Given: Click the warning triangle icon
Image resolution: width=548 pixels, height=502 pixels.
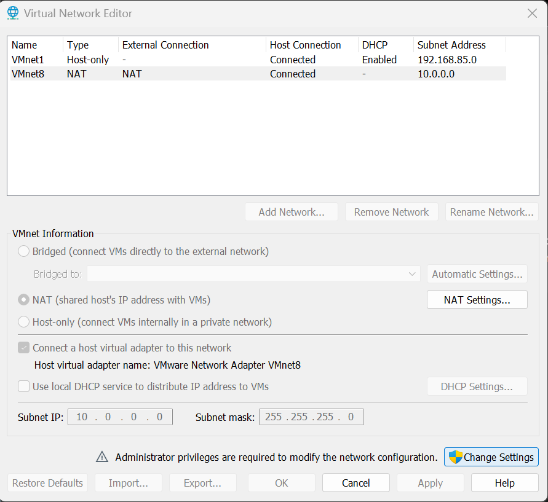Looking at the screenshot, I should point(102,457).
